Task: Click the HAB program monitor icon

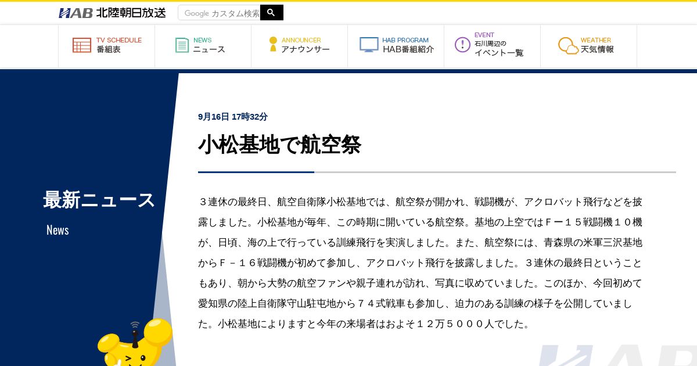Action: 369,45
